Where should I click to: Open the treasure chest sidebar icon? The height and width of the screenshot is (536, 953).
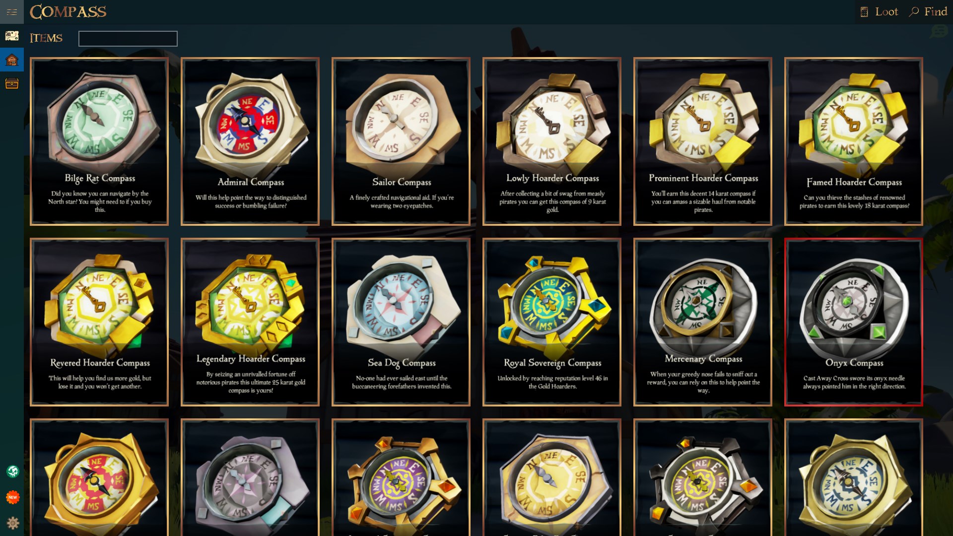[x=12, y=83]
